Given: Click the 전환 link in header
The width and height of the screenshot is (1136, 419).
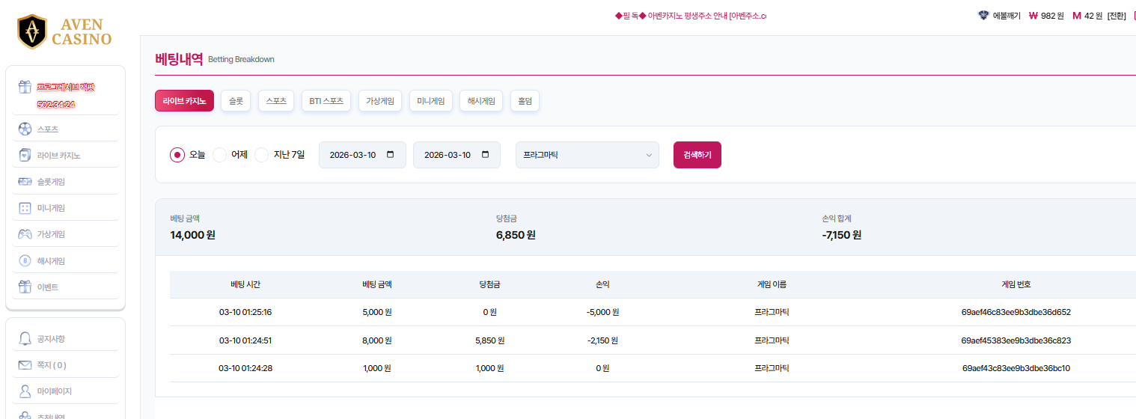Looking at the screenshot, I should pos(1116,16).
